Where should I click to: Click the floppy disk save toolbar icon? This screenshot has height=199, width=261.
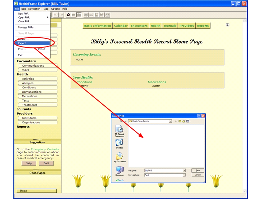(97, 15)
